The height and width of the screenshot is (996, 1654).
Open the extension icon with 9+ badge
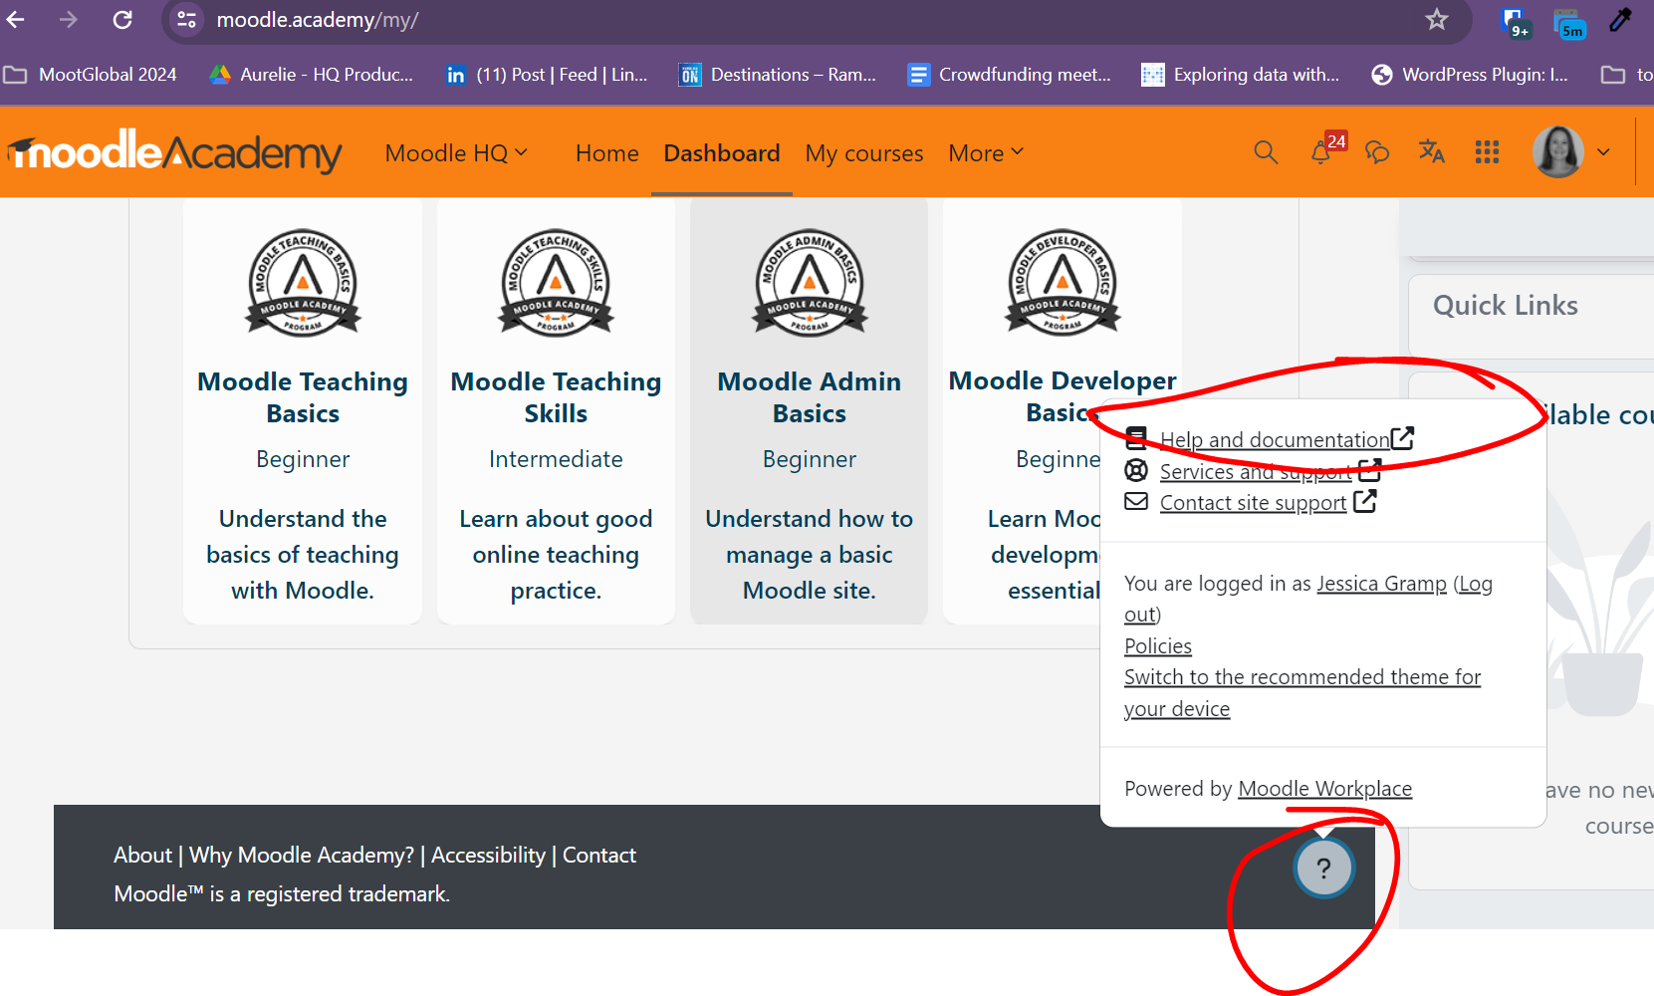click(1515, 22)
